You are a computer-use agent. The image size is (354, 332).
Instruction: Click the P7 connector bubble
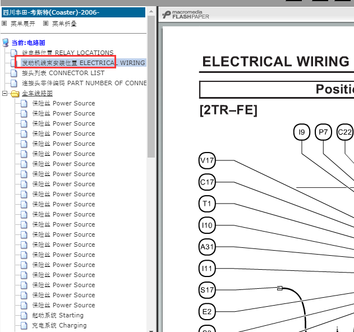click(323, 132)
